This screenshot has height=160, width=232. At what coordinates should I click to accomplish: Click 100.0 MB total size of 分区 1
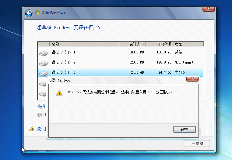tap(137, 53)
